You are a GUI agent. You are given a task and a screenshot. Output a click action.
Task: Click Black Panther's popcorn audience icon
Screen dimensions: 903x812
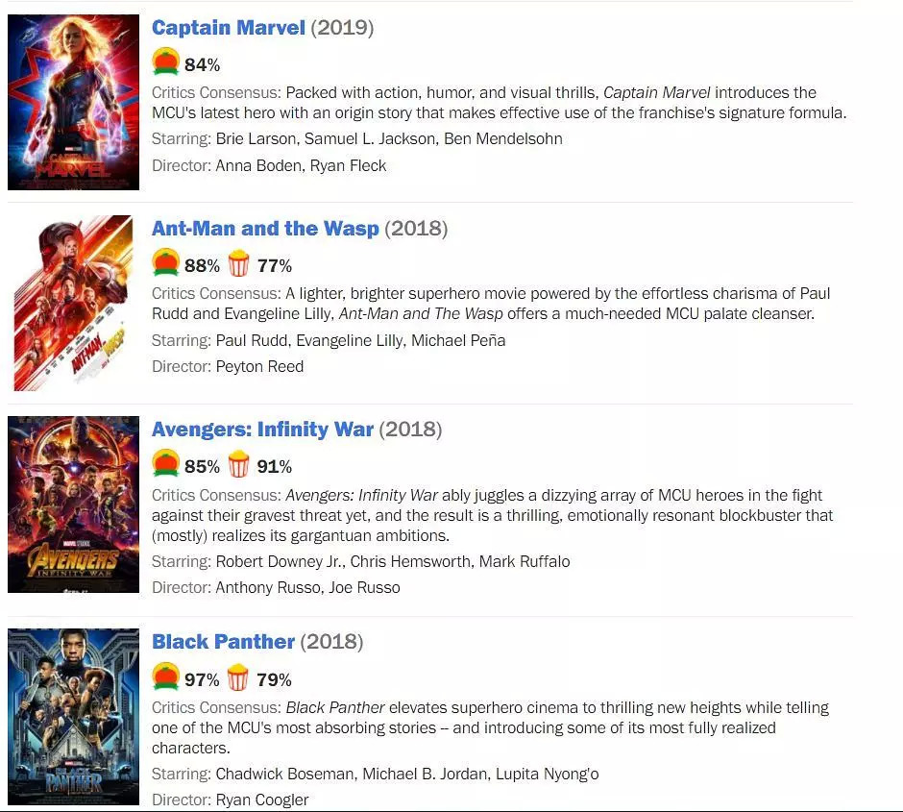(x=238, y=677)
